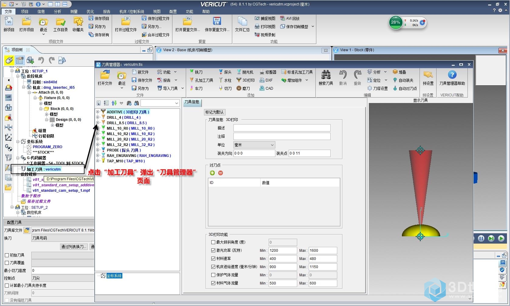Viewport: 510px width, 306px height.
Task: Switch to 刀具信息 tab
Action: (192, 102)
